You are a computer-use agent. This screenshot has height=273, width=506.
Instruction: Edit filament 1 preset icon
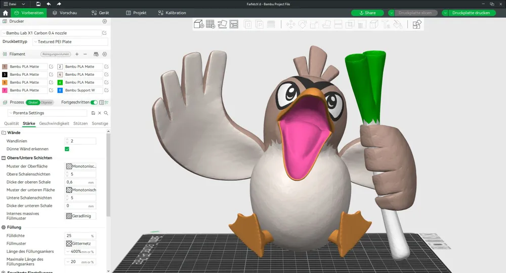(x=51, y=66)
